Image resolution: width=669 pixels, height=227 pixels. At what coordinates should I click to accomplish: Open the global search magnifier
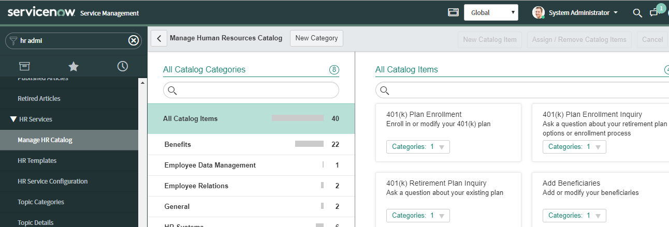coord(637,12)
